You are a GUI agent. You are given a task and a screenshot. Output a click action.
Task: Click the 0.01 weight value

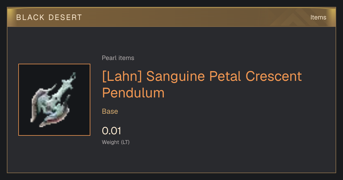112,131
